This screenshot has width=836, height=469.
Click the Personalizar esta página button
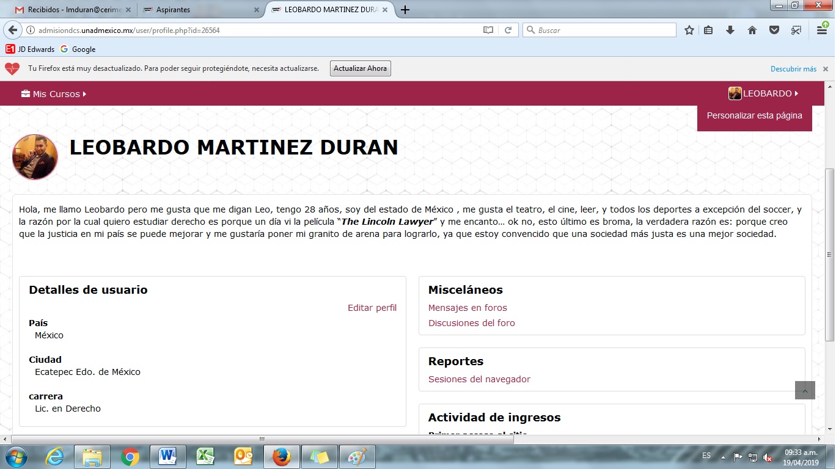(x=754, y=115)
